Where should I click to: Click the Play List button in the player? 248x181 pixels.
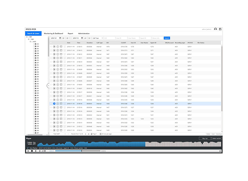pos(204,139)
